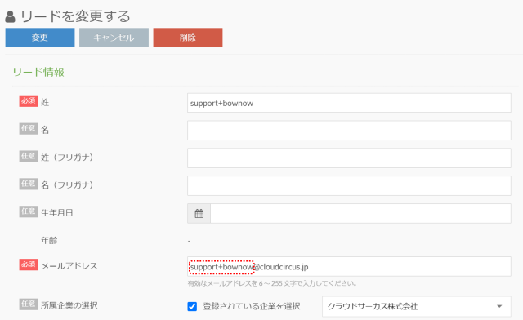Click the 年齢 label
Viewport: 523px width, 320px height.
click(x=49, y=240)
